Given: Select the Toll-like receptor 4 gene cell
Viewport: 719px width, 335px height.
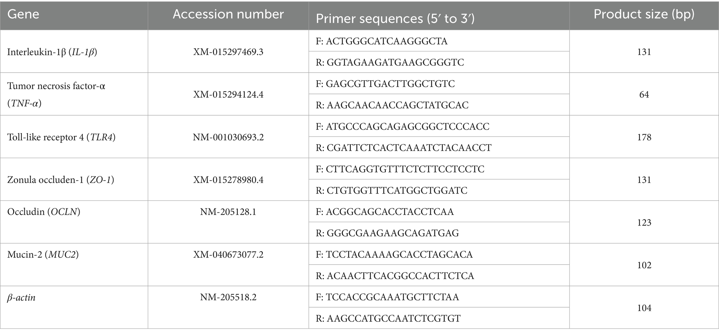Looking at the screenshot, I should click(61, 137).
